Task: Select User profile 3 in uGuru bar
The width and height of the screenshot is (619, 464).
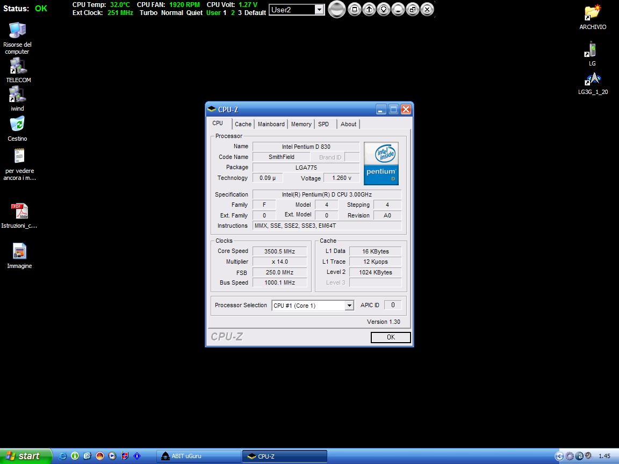Action: (240, 13)
